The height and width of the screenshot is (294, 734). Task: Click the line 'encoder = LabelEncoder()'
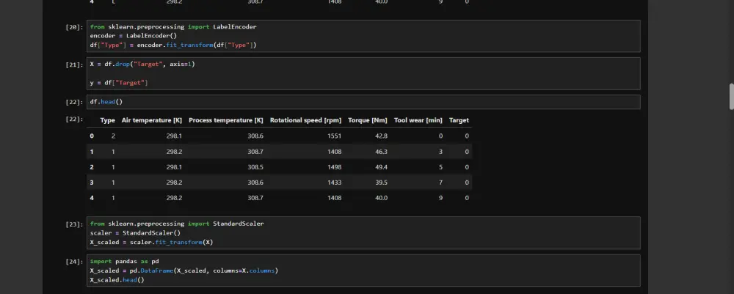(x=134, y=36)
